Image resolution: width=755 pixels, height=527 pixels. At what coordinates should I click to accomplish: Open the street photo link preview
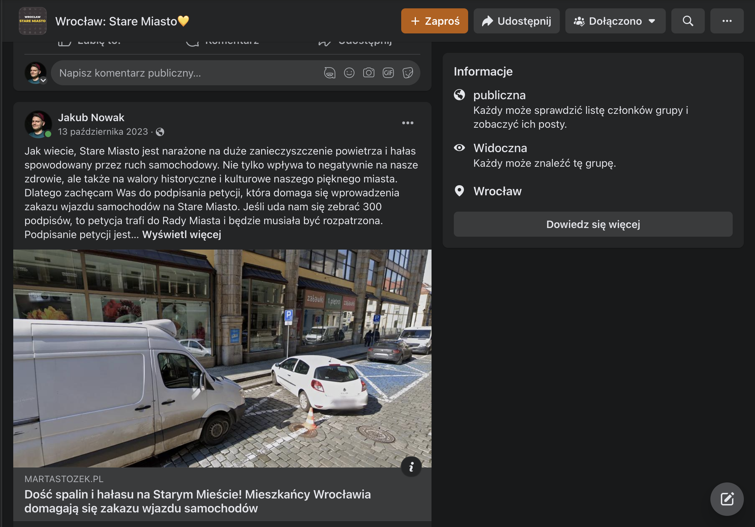coord(222,358)
